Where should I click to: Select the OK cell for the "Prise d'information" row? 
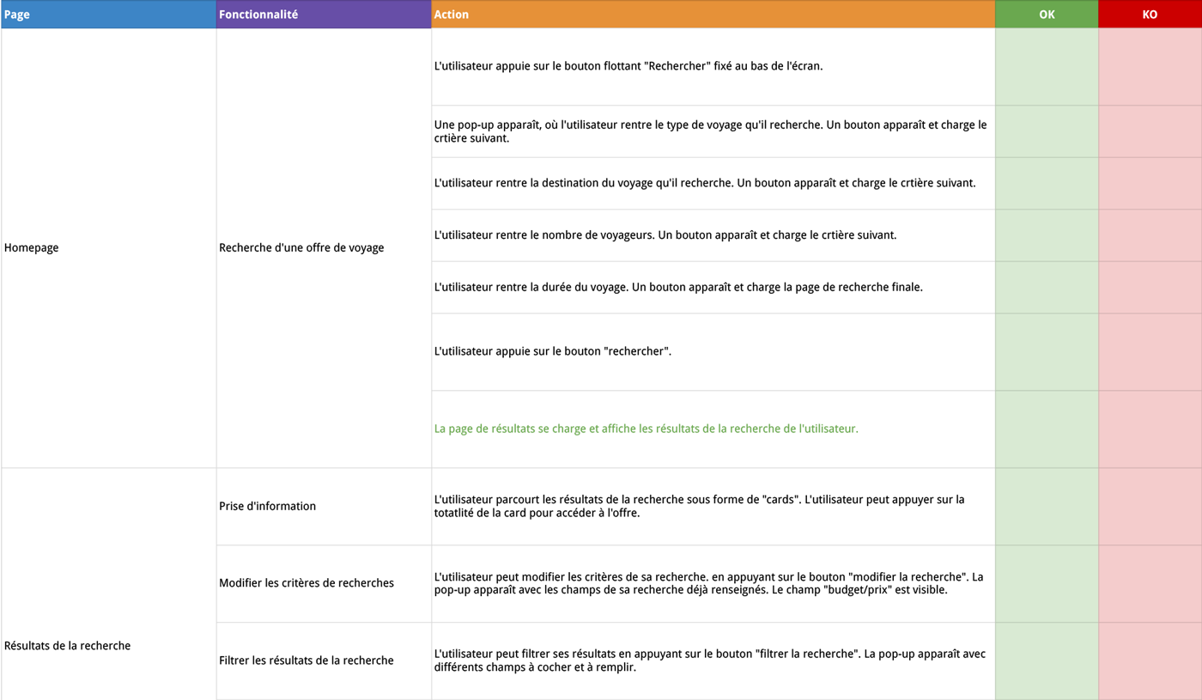[x=1047, y=507]
